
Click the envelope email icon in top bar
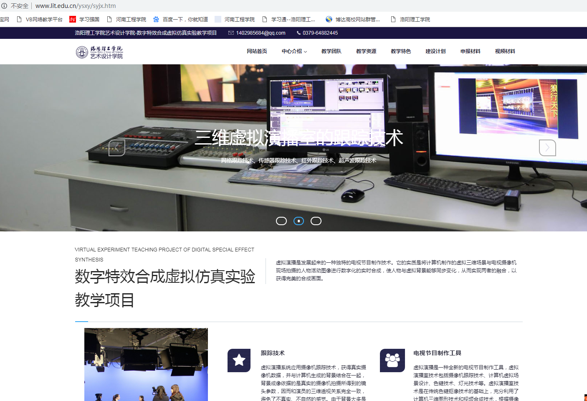click(231, 33)
